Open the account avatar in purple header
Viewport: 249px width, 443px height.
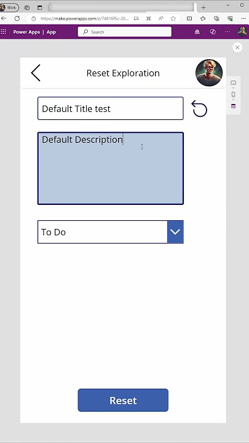click(242, 31)
